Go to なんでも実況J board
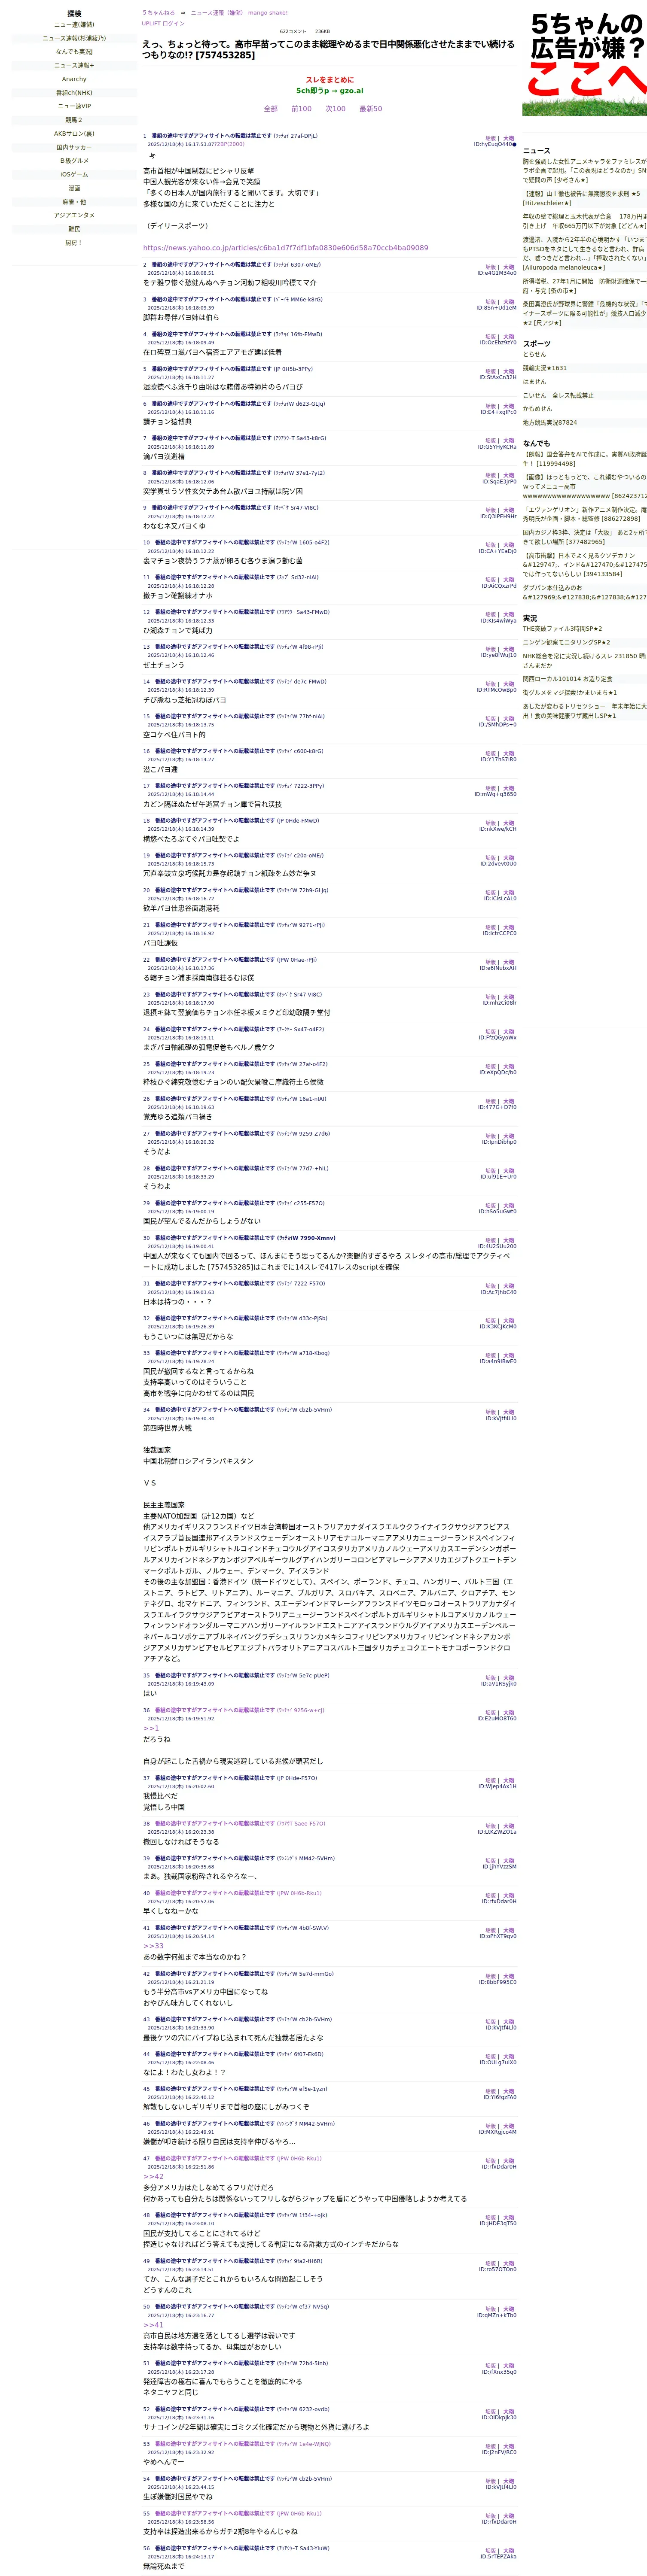This screenshot has height=2576, width=647. 74,52
